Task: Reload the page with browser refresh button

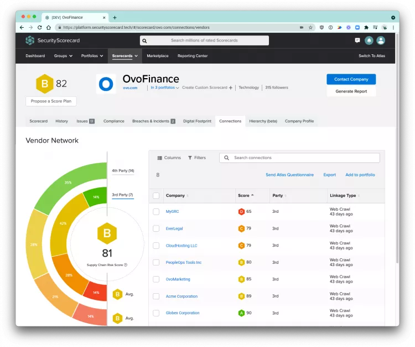Action: click(40, 27)
